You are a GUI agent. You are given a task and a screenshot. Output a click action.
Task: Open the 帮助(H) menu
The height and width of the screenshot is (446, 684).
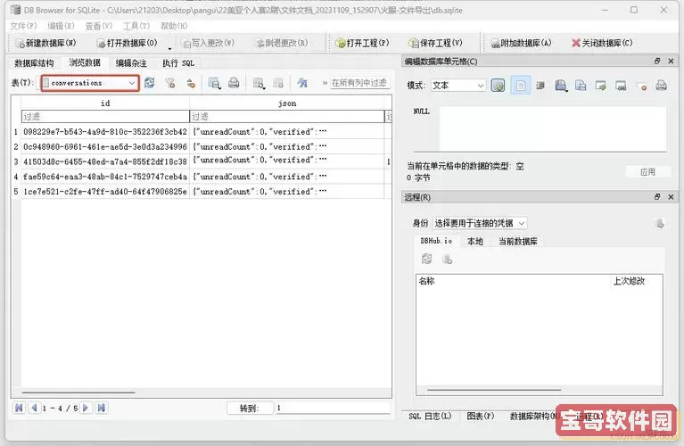tap(174, 26)
